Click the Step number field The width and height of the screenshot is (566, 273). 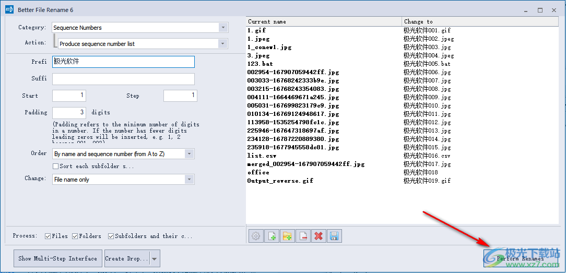click(180, 96)
